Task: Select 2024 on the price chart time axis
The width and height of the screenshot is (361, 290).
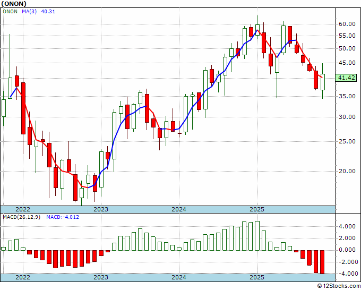Action: [179, 209]
